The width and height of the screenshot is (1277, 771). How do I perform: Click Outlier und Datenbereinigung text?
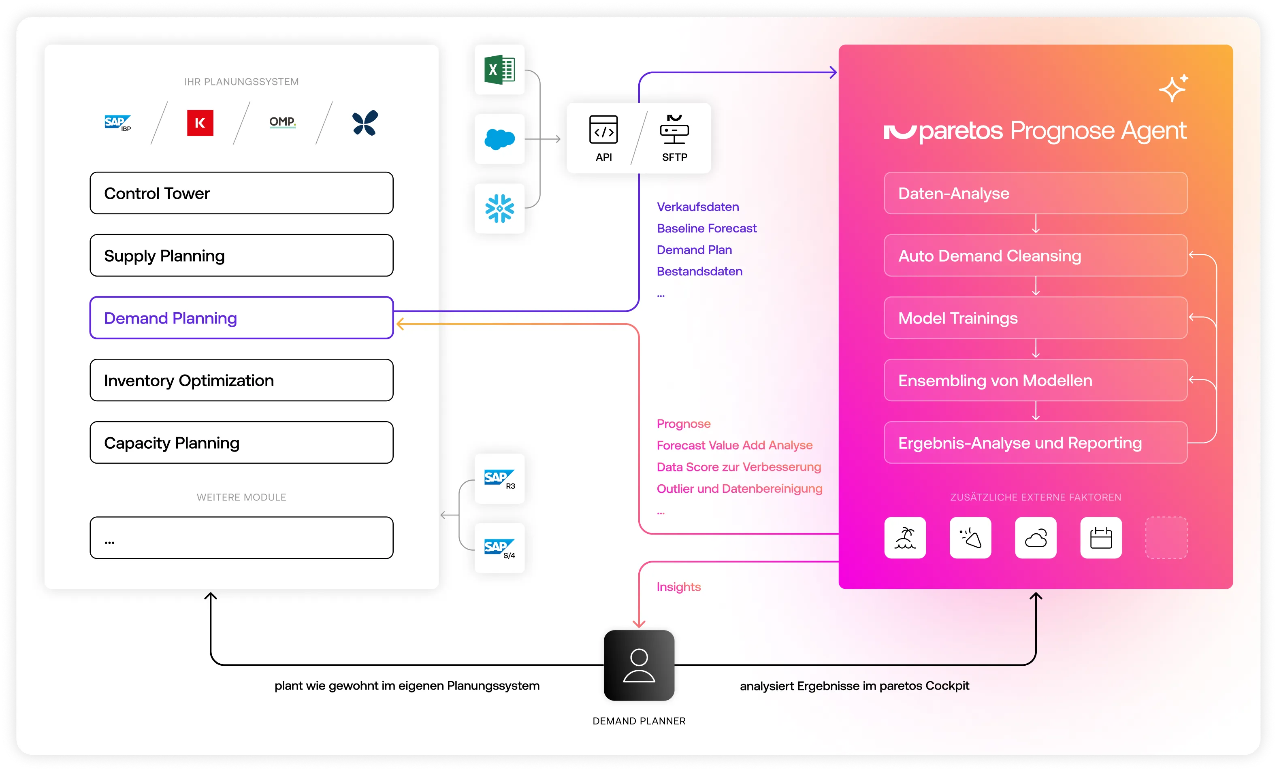point(739,489)
